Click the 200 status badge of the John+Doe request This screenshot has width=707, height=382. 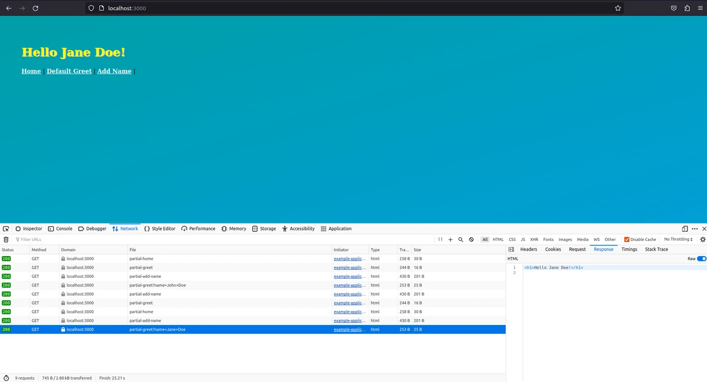[x=6, y=285]
